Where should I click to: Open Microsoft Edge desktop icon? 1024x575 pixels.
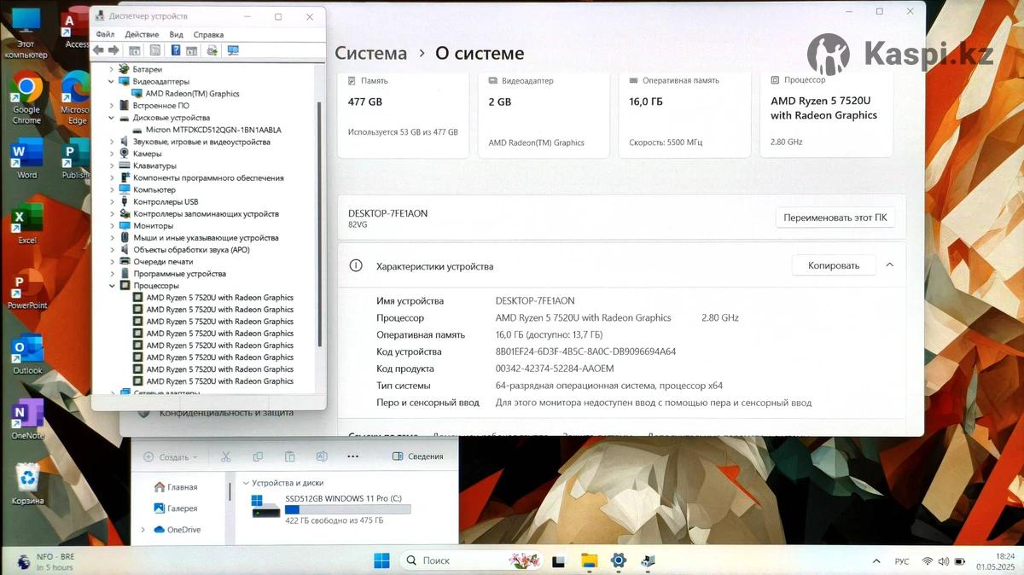[75, 98]
